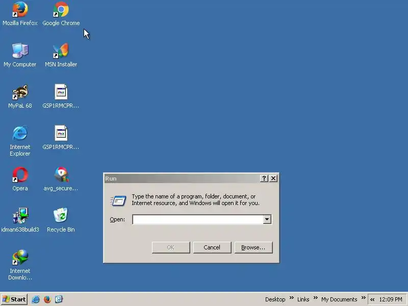This screenshot has height=306, width=408.
Task: Expand the Links toolbar chevron
Action: (315, 297)
